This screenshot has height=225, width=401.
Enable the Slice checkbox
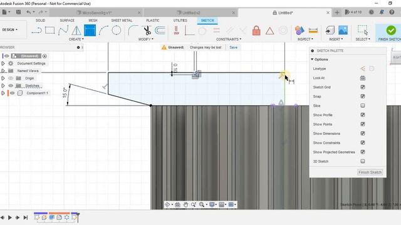coord(363,106)
